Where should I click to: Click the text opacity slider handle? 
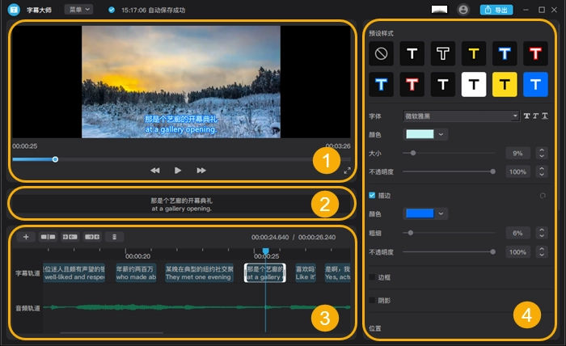[x=492, y=171]
